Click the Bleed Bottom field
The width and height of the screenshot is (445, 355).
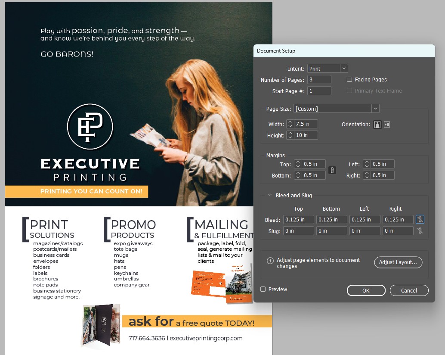tap(332, 220)
